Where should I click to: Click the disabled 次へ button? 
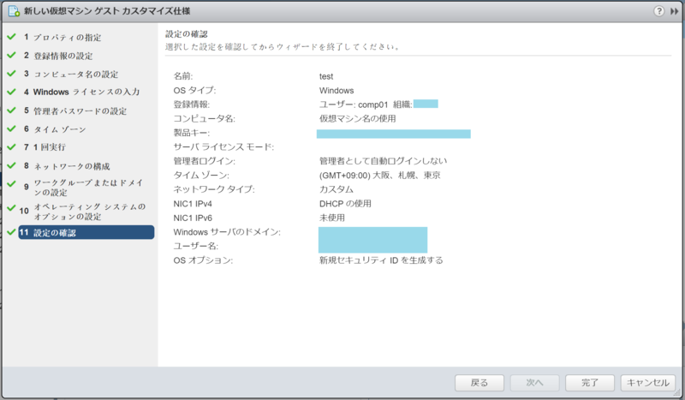click(534, 383)
